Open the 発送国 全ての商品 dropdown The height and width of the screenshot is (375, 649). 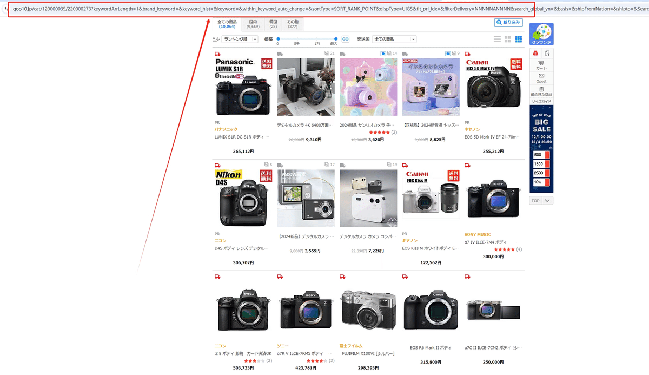pyautogui.click(x=394, y=39)
